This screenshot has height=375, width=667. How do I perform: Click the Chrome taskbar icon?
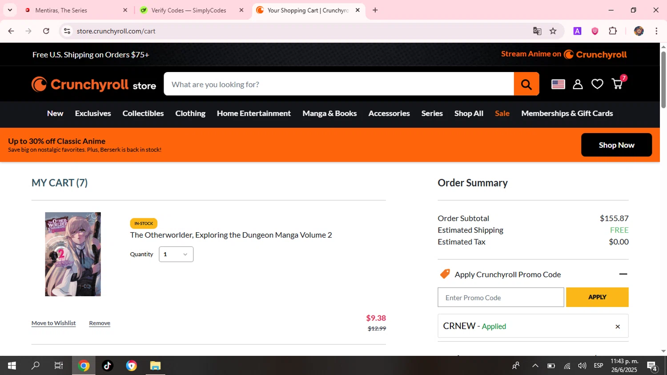[84, 366]
